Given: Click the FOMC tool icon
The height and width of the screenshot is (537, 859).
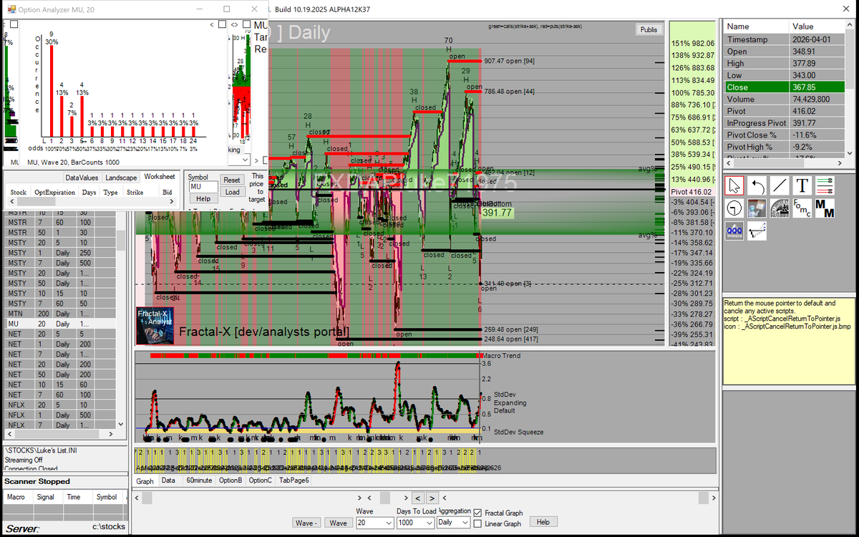Looking at the screenshot, I should 802,208.
